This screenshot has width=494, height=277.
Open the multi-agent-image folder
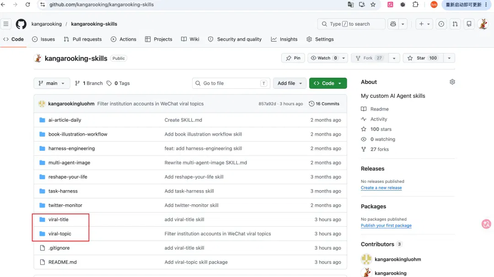coord(70,162)
